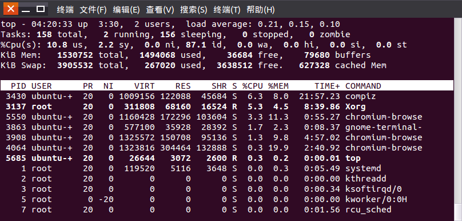462x221 pixels.
Task: Click the 19.9 %MEM value
Action: [x=278, y=148]
